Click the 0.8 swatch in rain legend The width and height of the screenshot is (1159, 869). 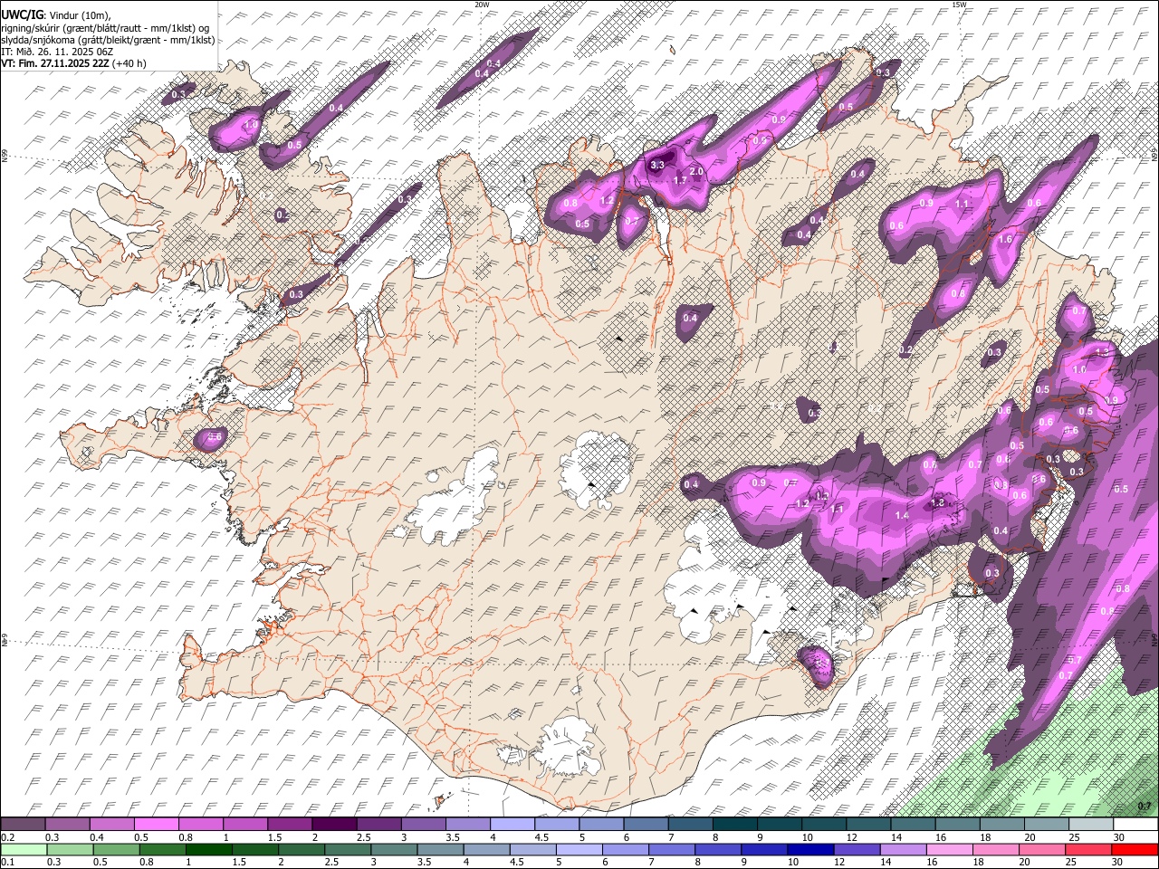coord(161,849)
